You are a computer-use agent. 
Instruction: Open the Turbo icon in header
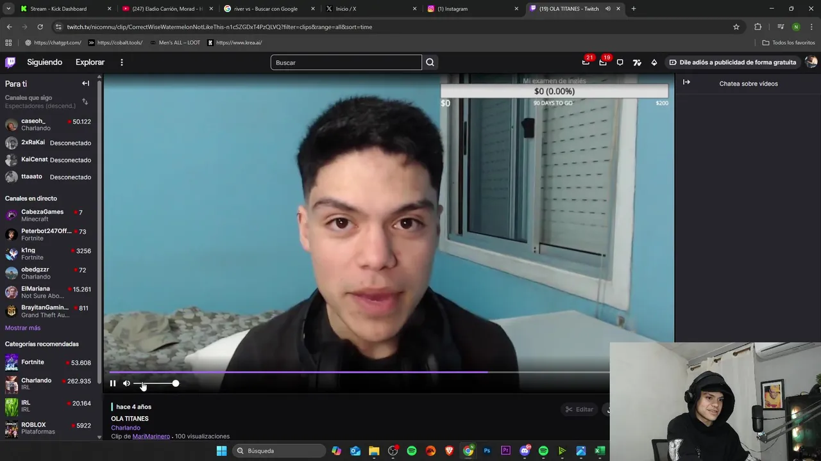click(x=637, y=62)
